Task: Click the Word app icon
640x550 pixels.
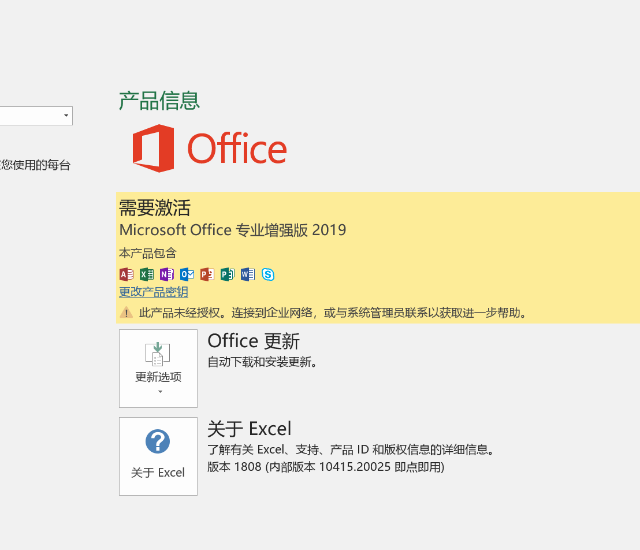Action: click(x=248, y=274)
